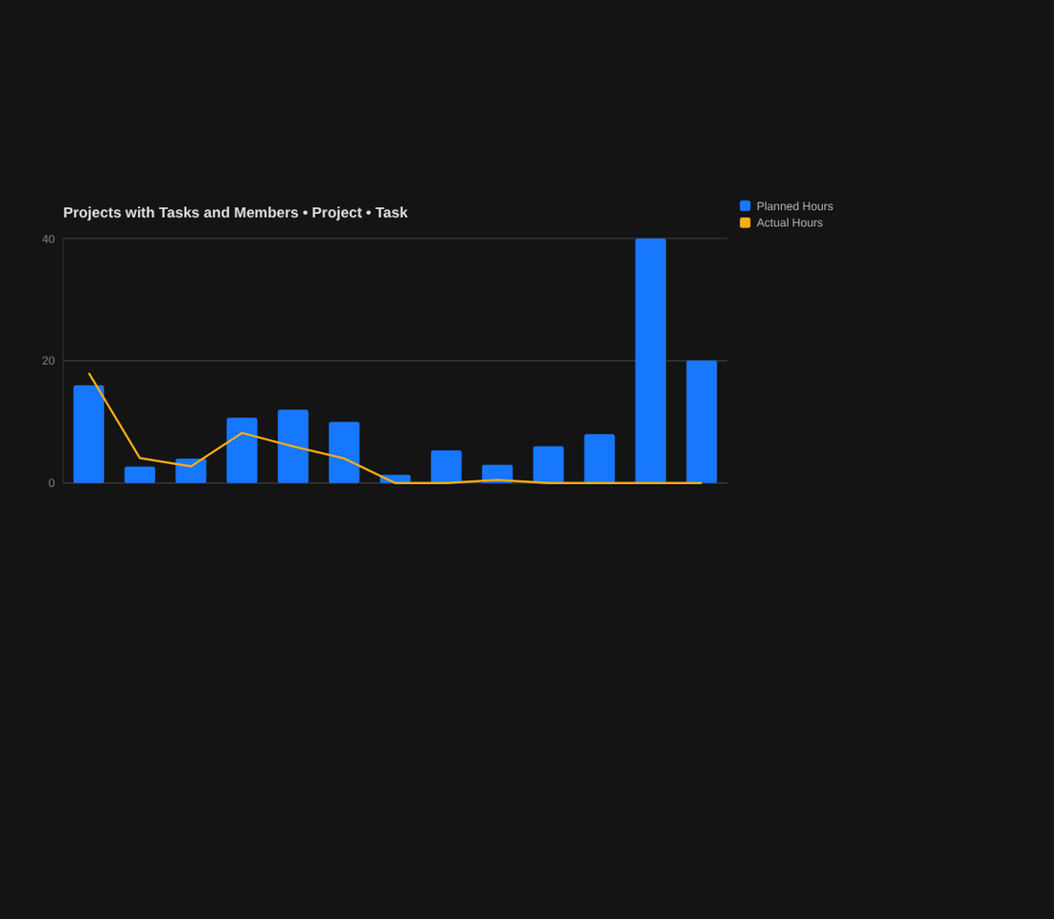Select the eighth blue bar in the chart
1054x919 pixels.
(447, 467)
